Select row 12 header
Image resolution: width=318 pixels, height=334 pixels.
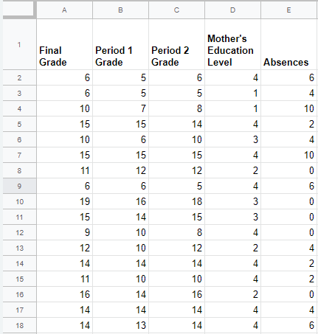(19, 232)
